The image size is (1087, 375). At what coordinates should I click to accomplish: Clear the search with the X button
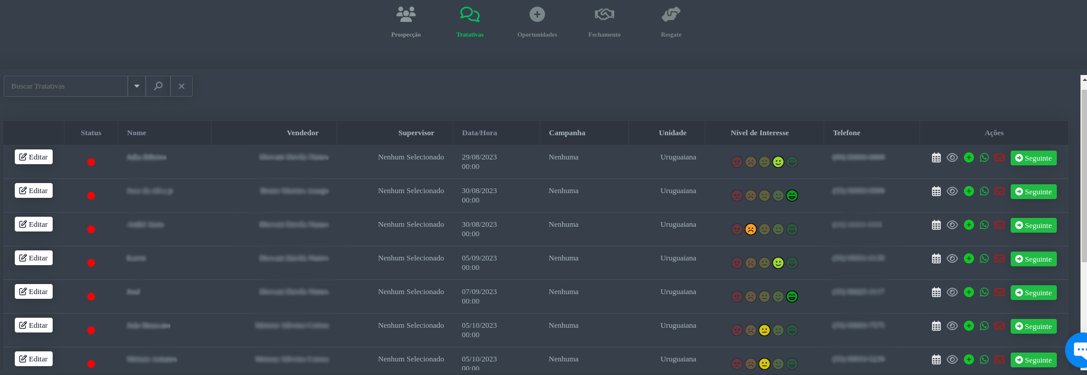[x=182, y=86]
